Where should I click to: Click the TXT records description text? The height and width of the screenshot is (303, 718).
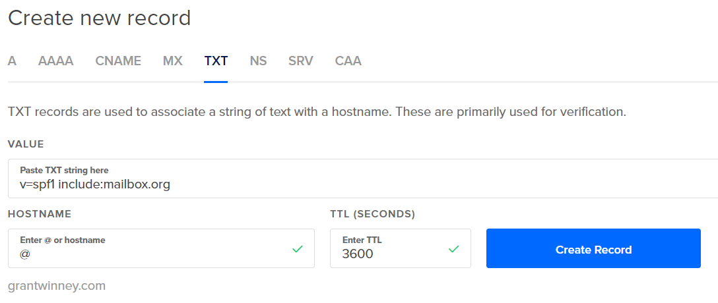[317, 112]
